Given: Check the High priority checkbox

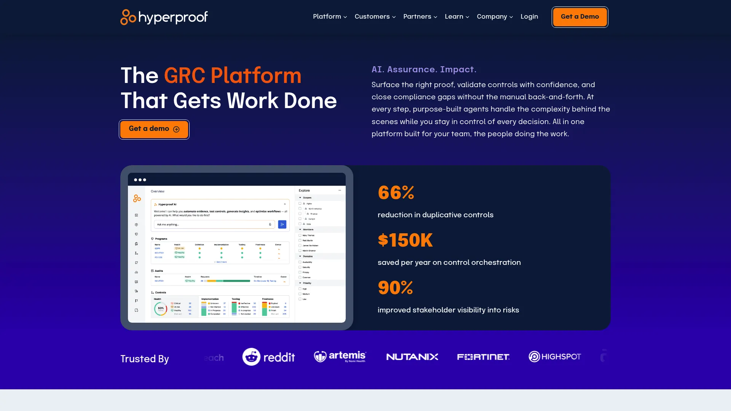Looking at the screenshot, I should pos(300,289).
